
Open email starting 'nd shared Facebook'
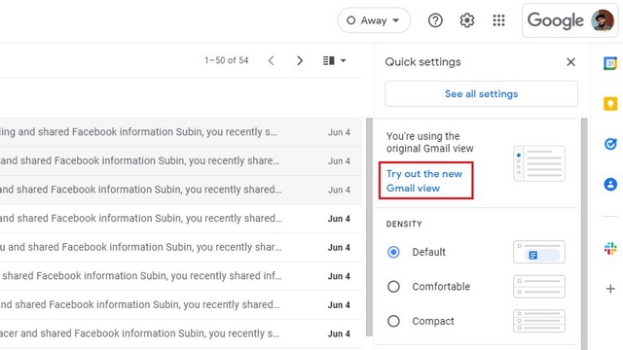pos(181,304)
